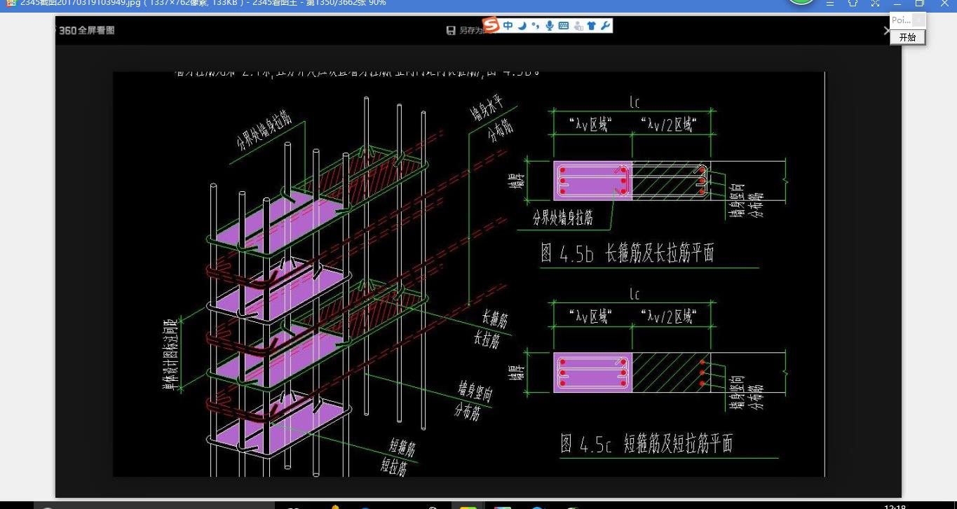
Task: Open the title bar hamburger menu
Action: click(830, 4)
